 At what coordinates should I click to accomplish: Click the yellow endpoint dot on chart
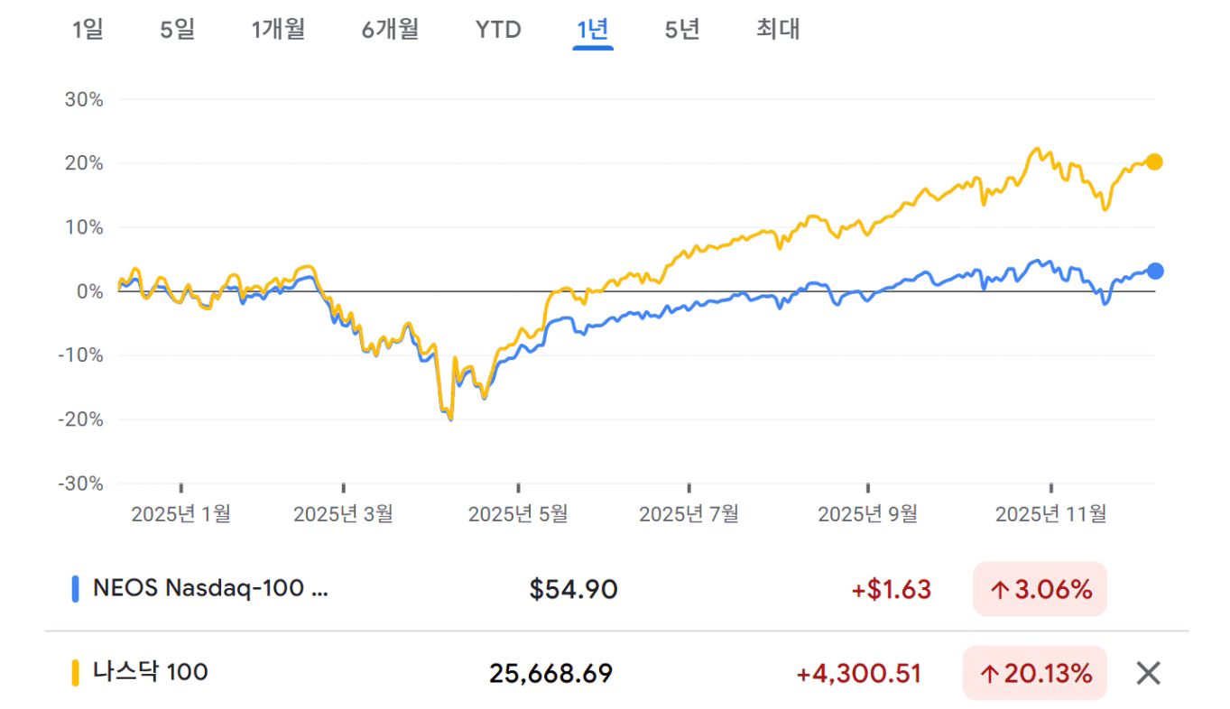pyautogui.click(x=1154, y=162)
